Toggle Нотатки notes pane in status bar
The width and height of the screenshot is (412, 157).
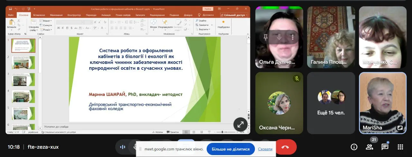pos(158,132)
